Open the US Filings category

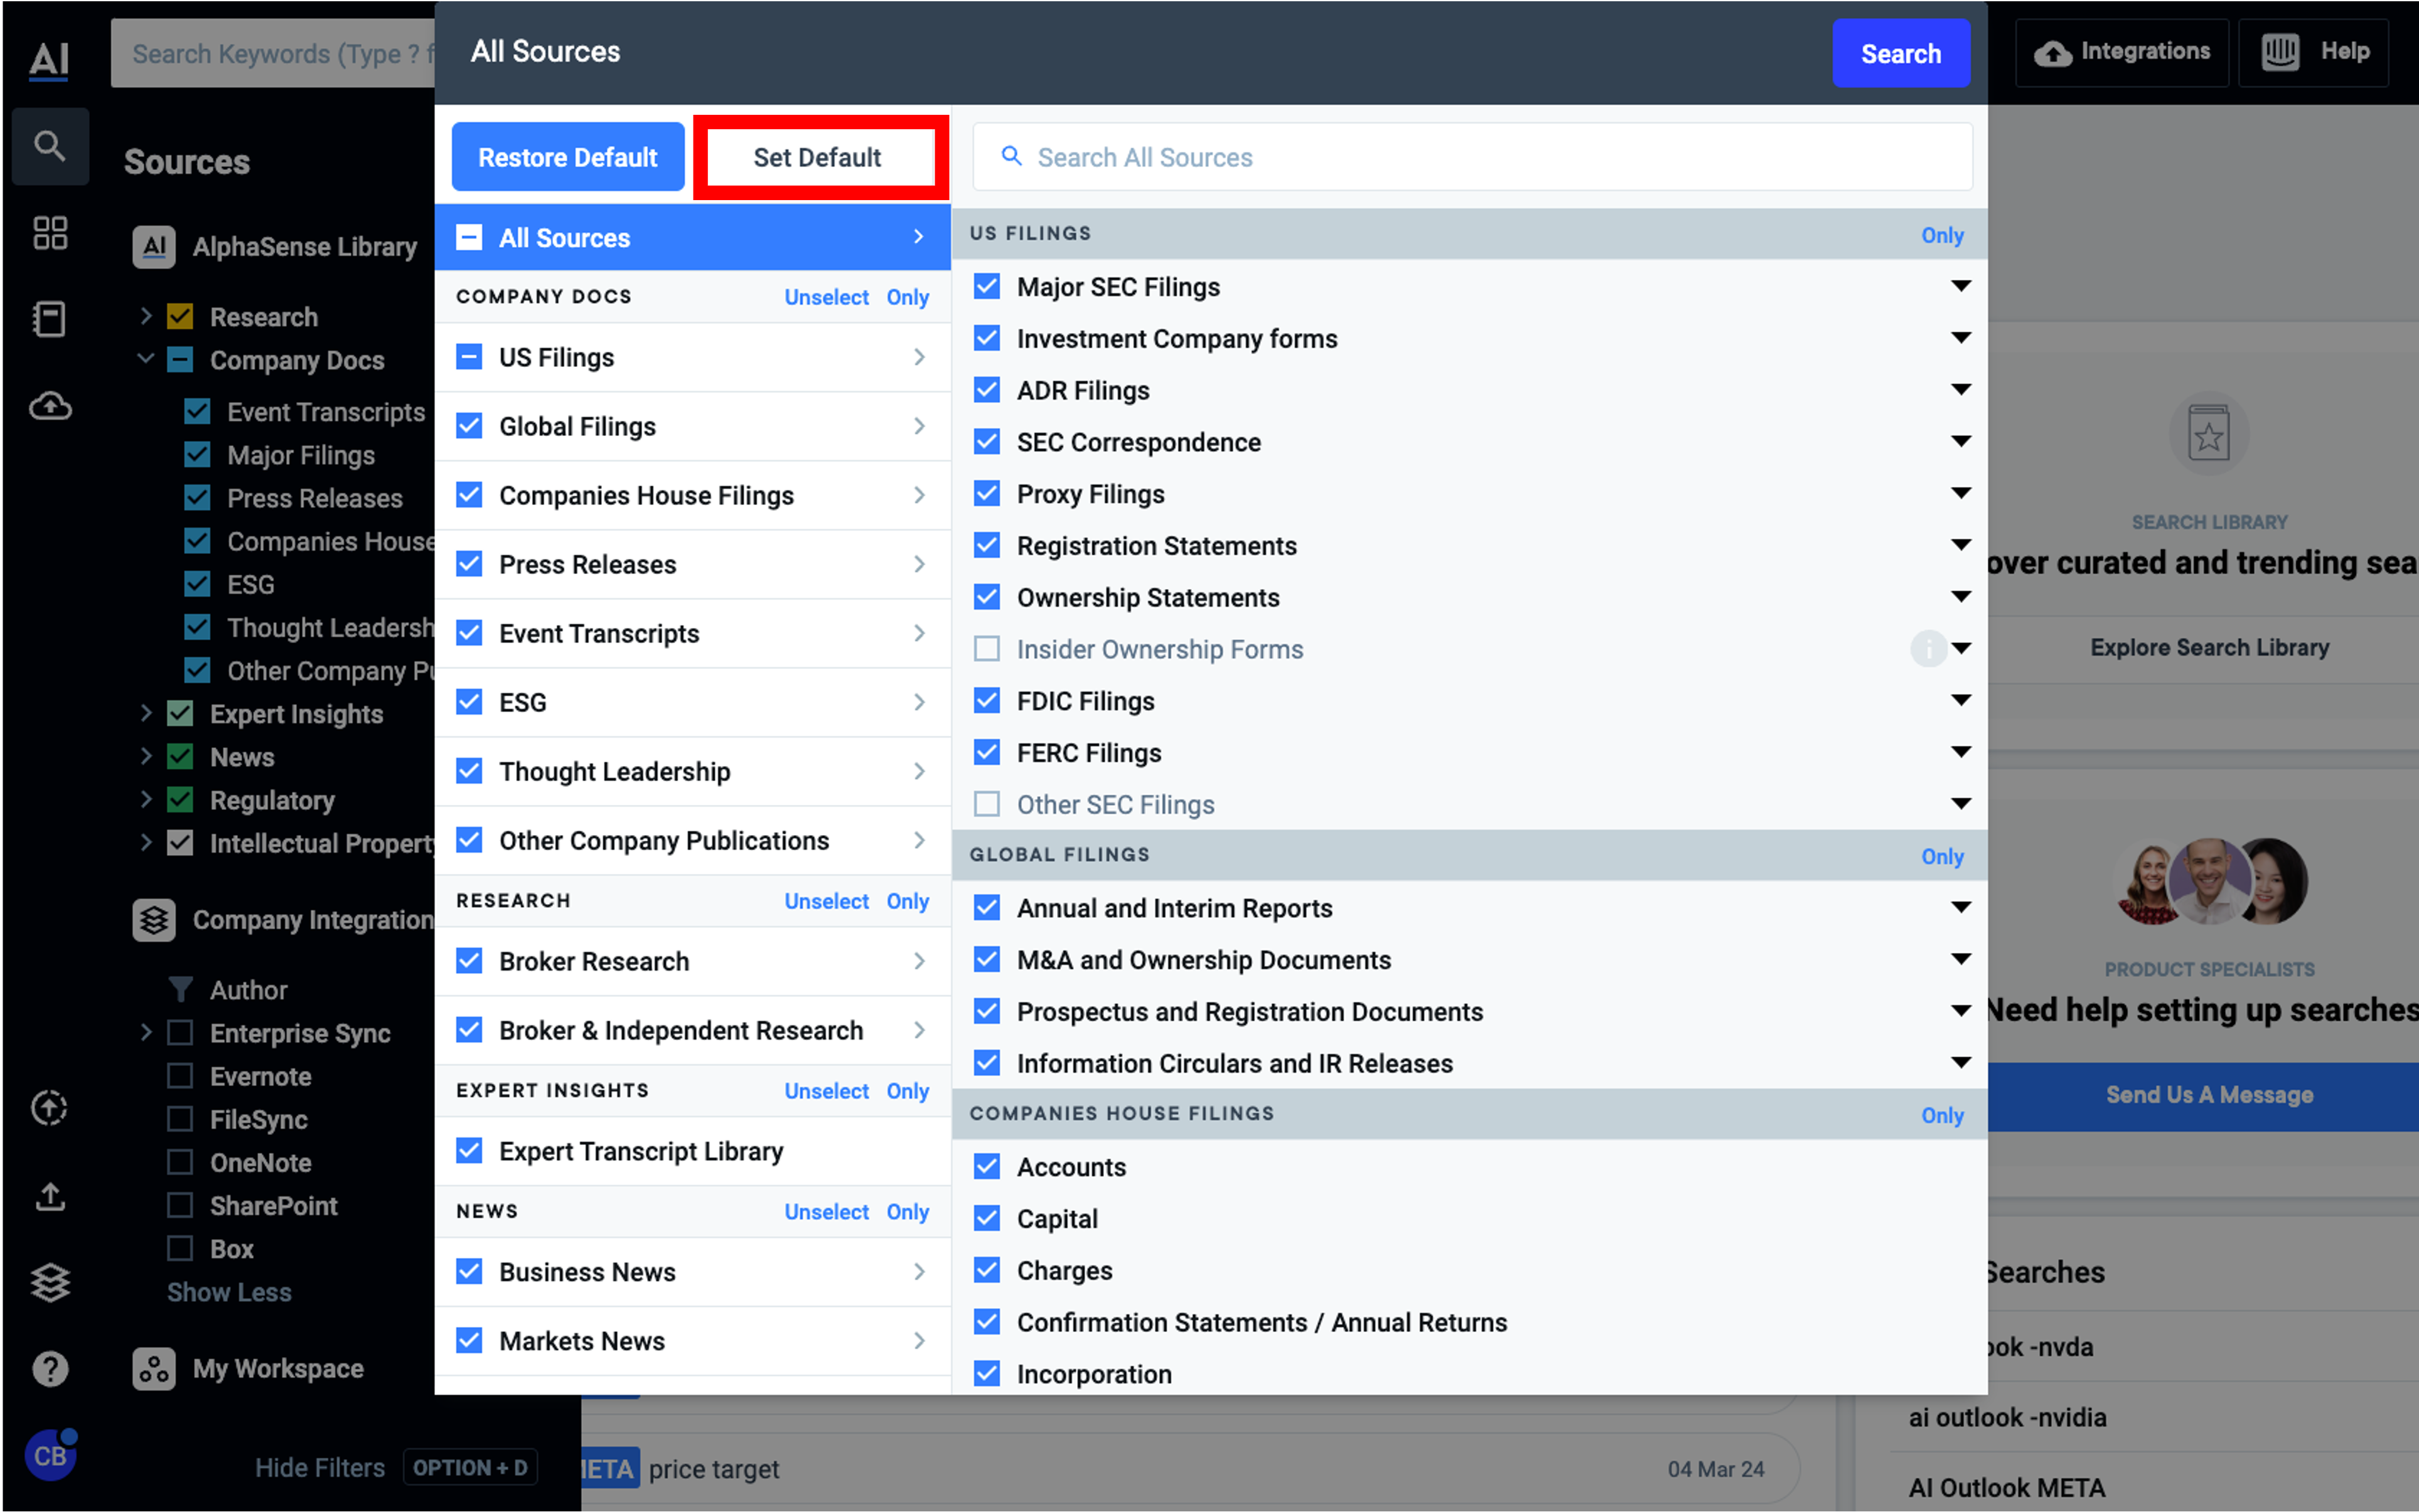(x=692, y=357)
